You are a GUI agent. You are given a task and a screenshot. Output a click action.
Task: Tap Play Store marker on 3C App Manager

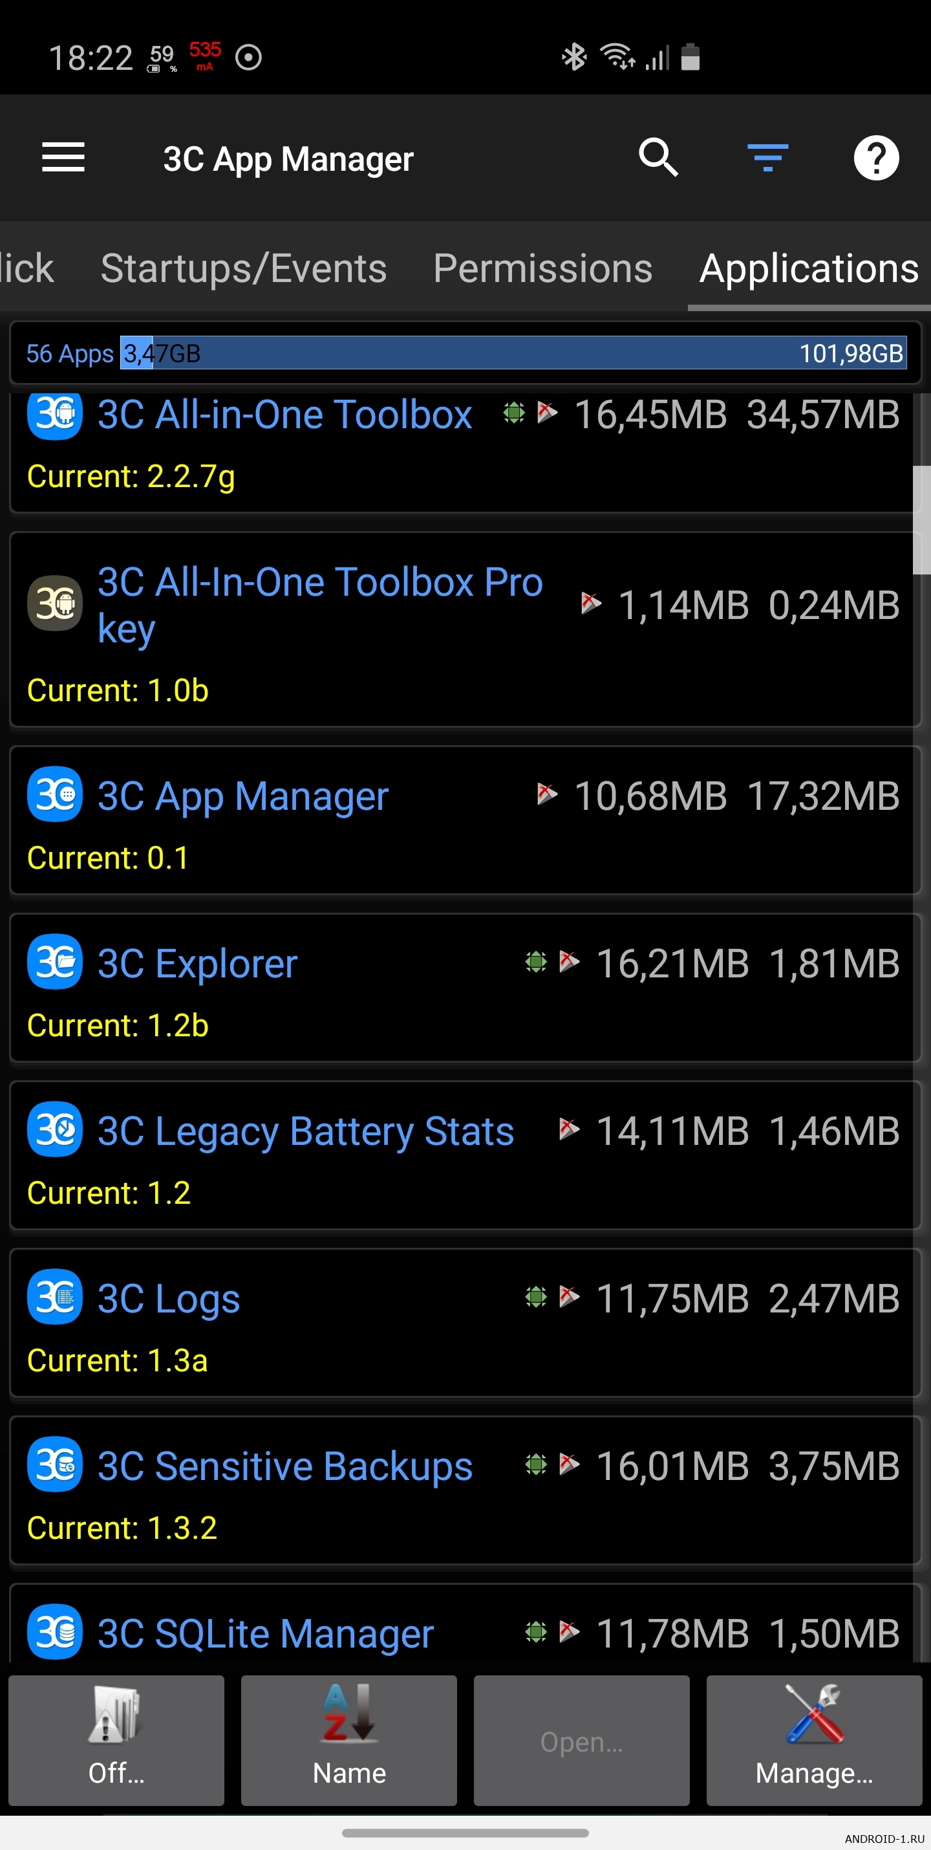547,794
